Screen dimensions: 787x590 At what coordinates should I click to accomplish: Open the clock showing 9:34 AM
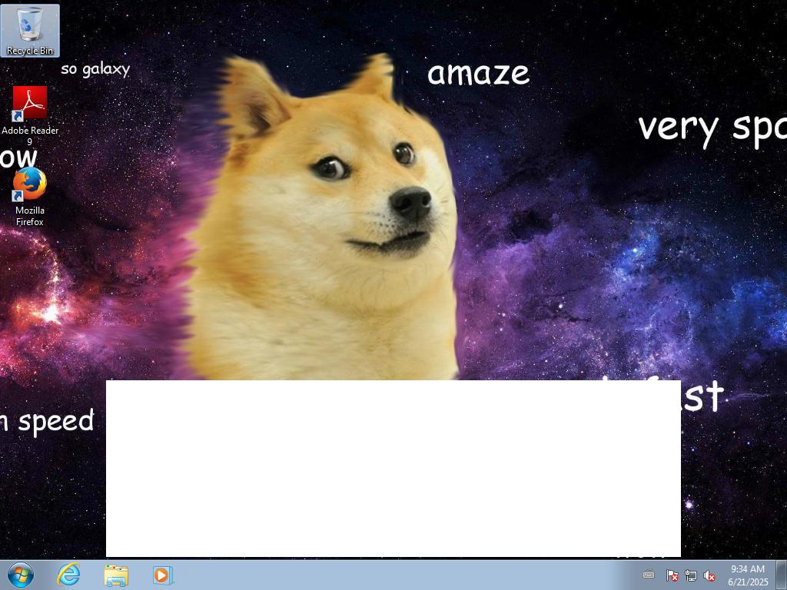tap(748, 575)
